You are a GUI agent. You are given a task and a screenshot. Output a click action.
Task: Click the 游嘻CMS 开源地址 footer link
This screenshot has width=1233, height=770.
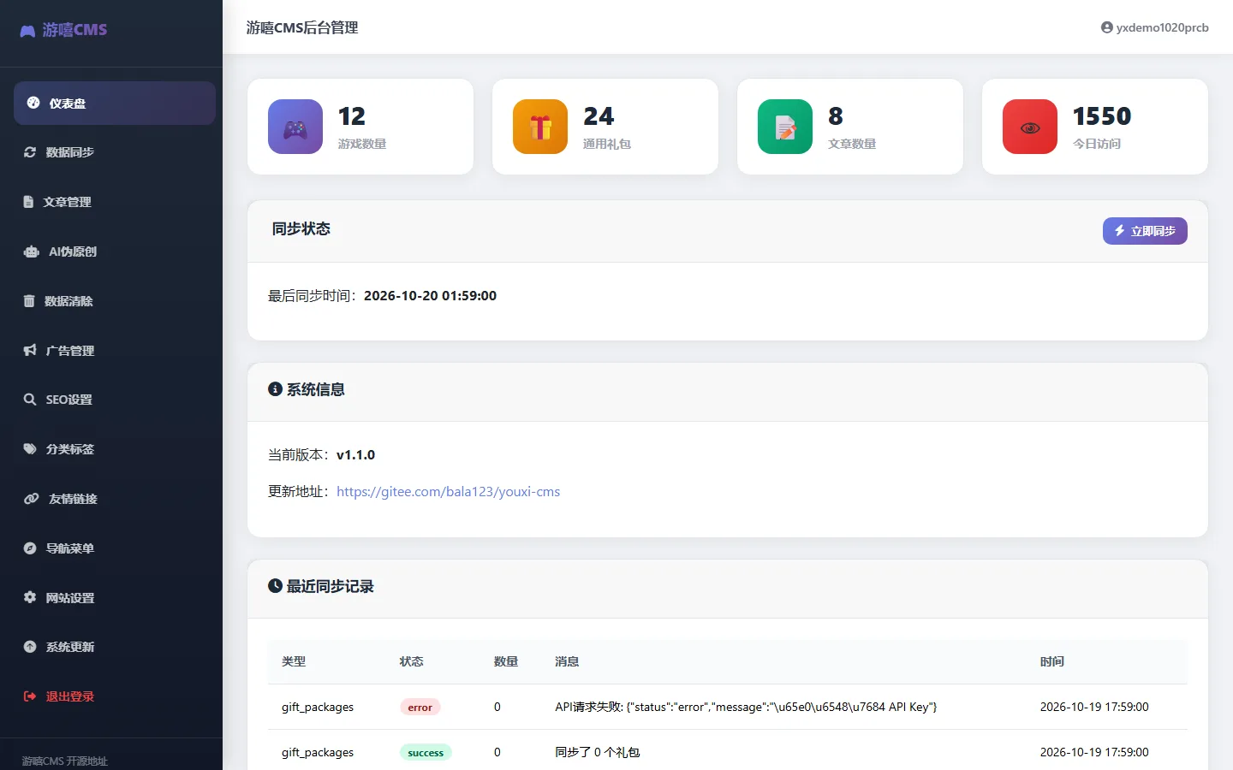pyautogui.click(x=65, y=761)
